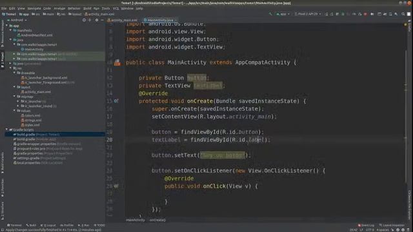Click the Tema1 navigation bar breadcrumb

point(9,14)
